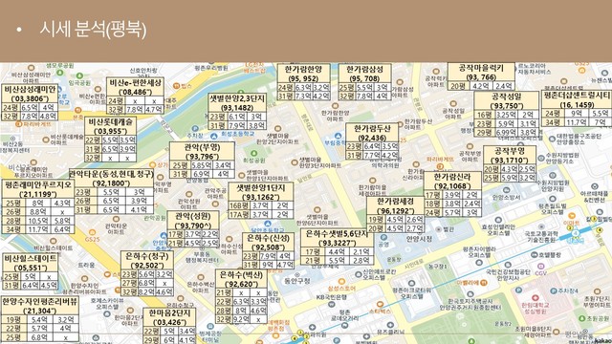This screenshot has width=612, height=344.
Task: Select the 16B평 row label in 샛별한양1단지
Action: click(x=239, y=206)
